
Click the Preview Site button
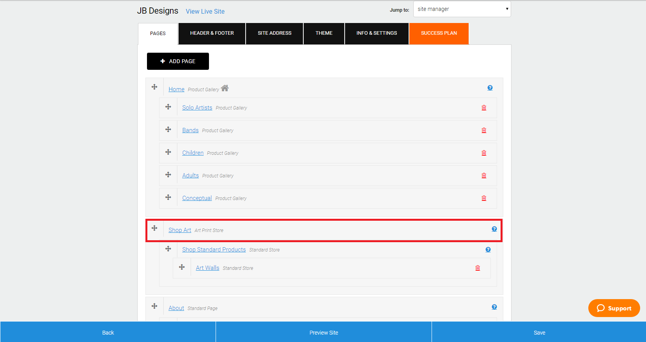click(x=324, y=332)
